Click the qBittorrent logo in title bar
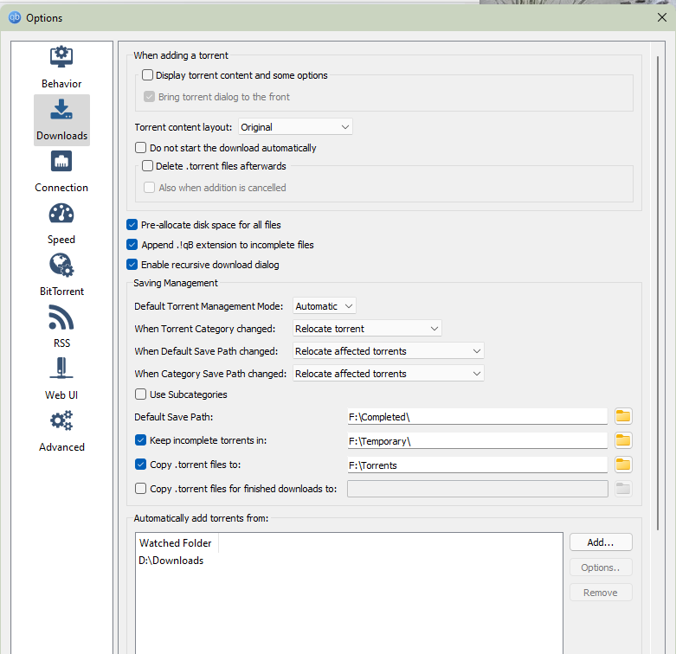 [x=15, y=17]
